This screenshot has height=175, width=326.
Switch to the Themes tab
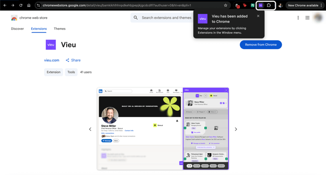click(60, 29)
